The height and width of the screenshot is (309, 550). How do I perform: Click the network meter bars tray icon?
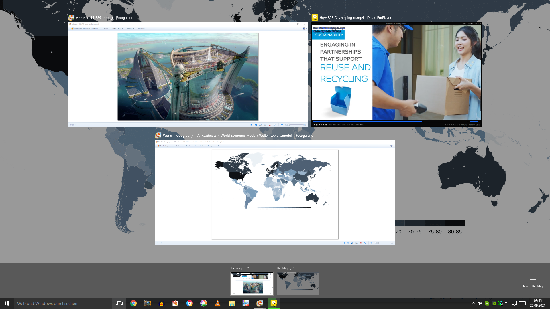501,303
